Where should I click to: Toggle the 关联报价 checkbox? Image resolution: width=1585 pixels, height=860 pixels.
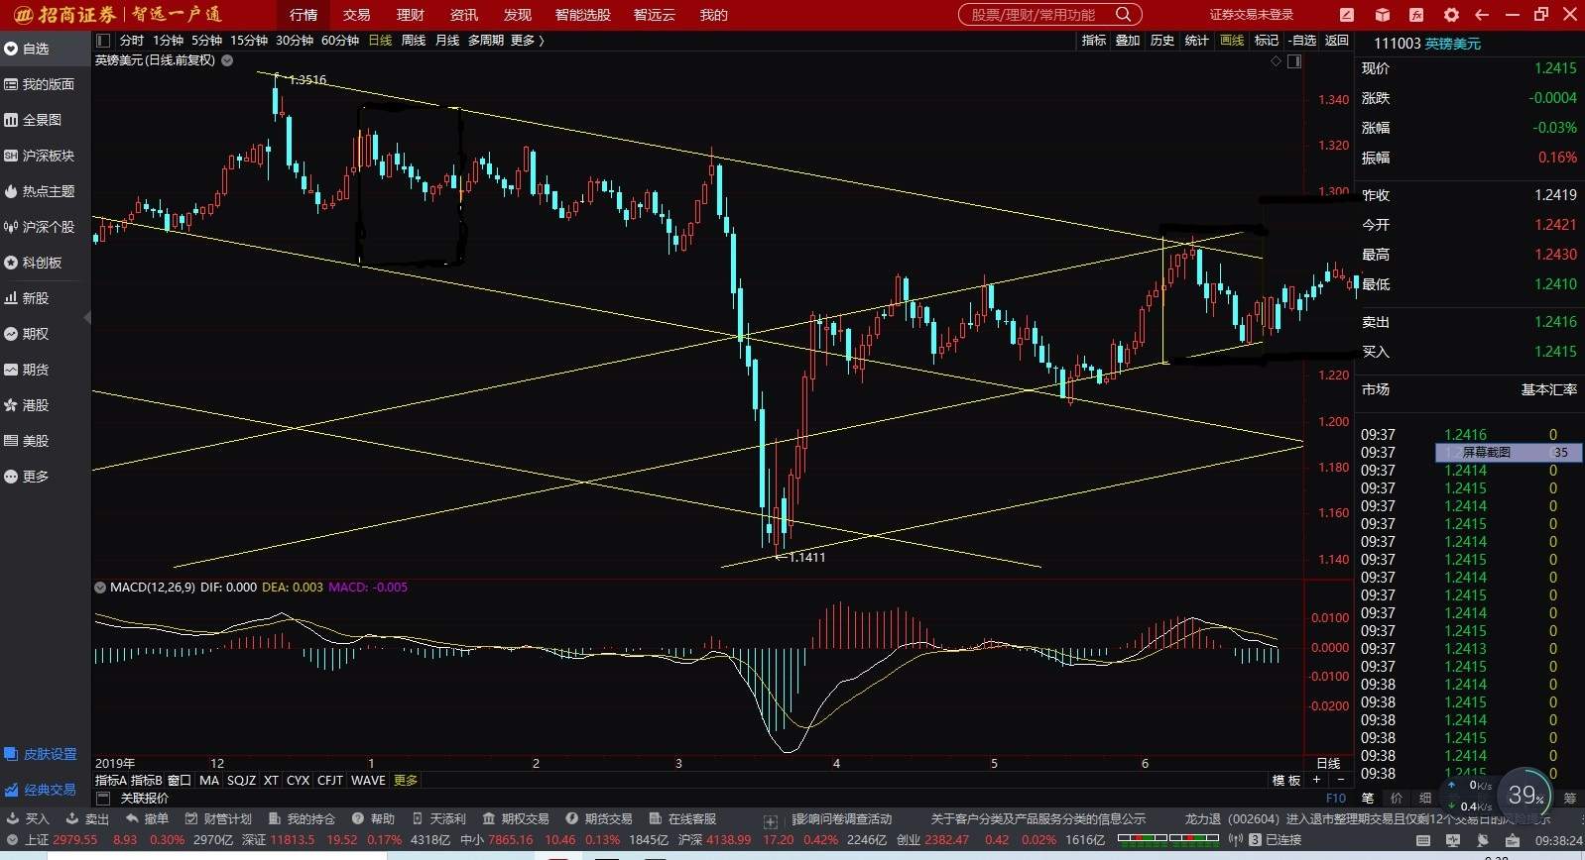103,798
